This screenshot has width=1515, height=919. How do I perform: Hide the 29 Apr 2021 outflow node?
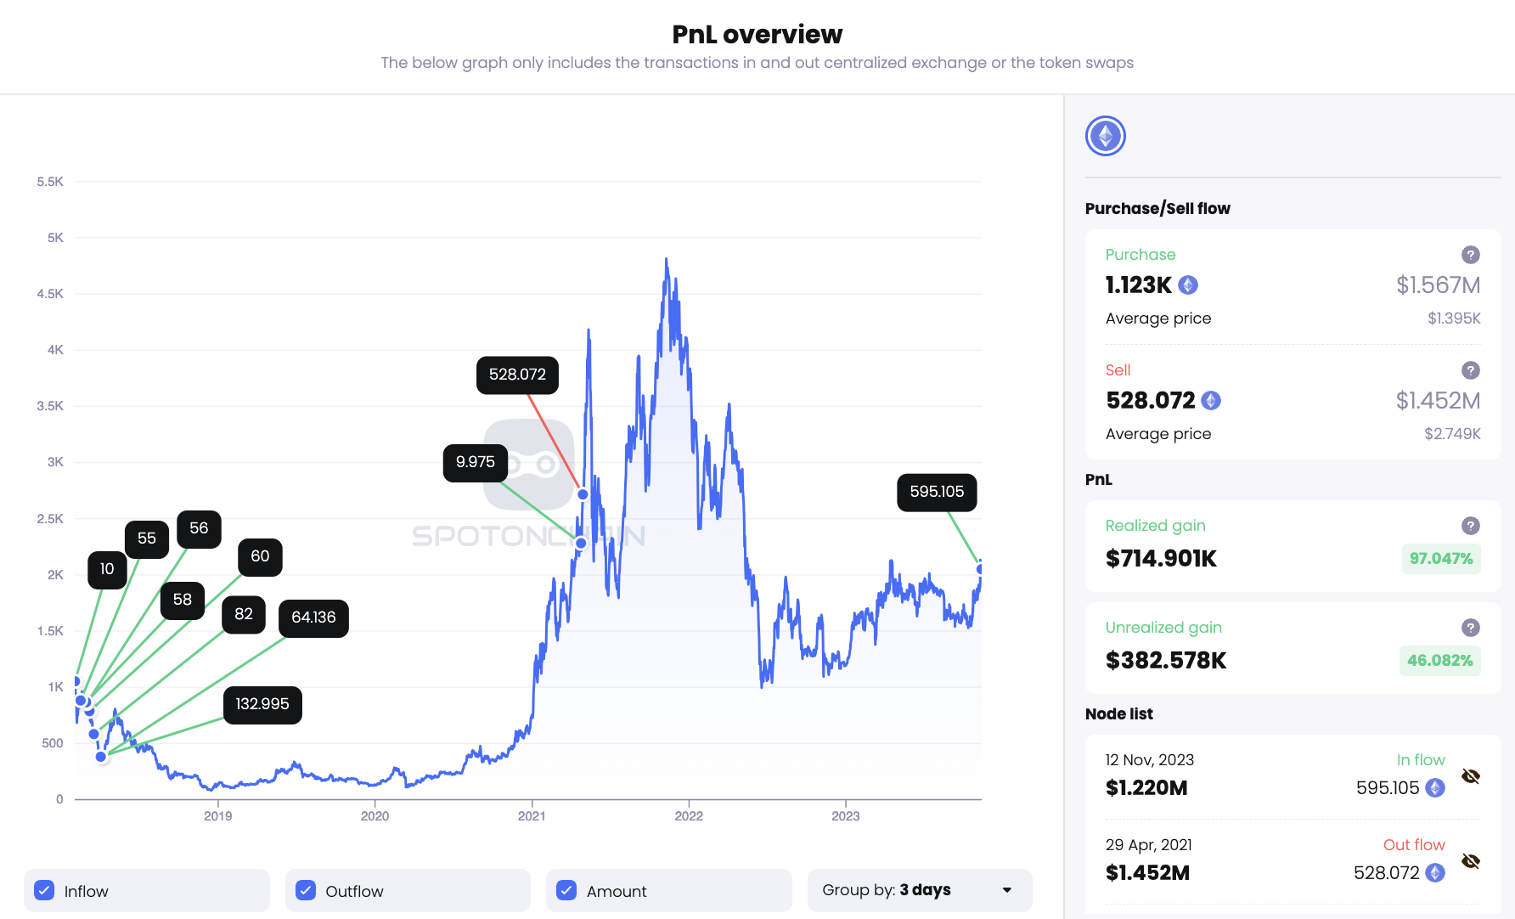pyautogui.click(x=1471, y=860)
